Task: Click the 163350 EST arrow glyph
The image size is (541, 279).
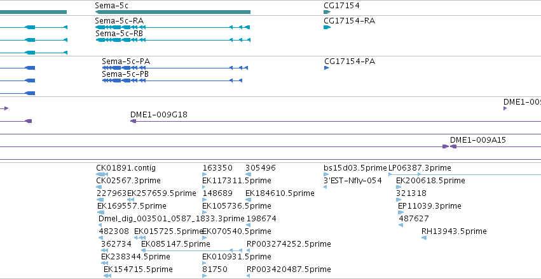Action: [x=204, y=174]
